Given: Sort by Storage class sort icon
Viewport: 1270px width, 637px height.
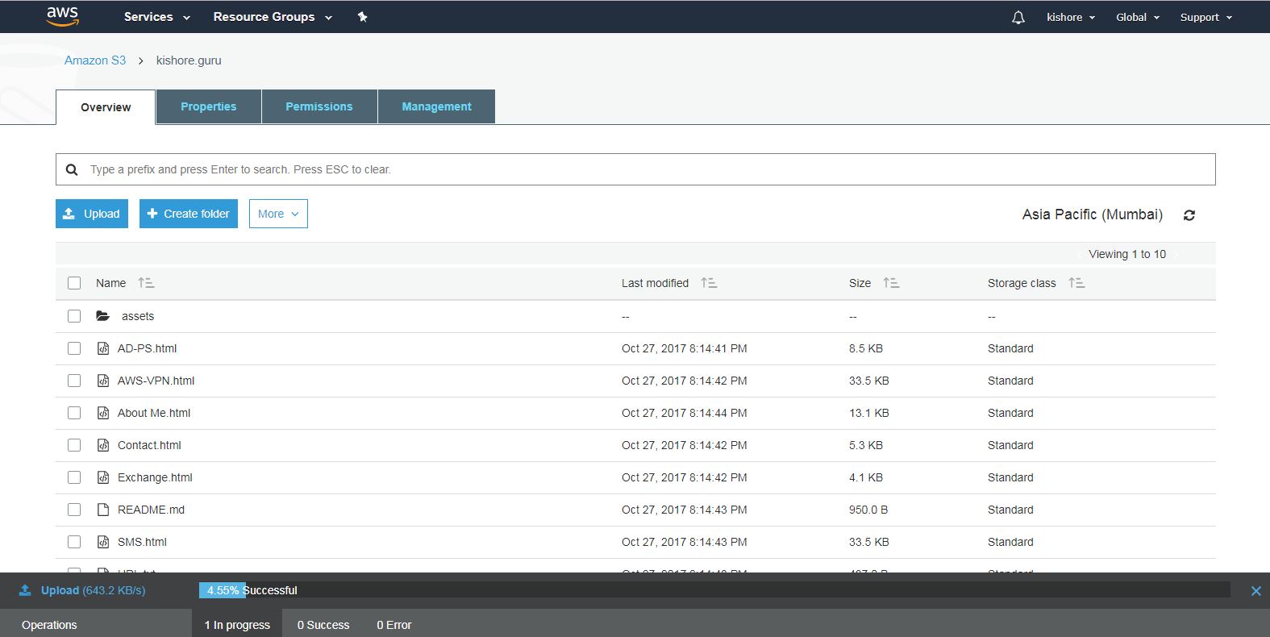Looking at the screenshot, I should pos(1076,283).
